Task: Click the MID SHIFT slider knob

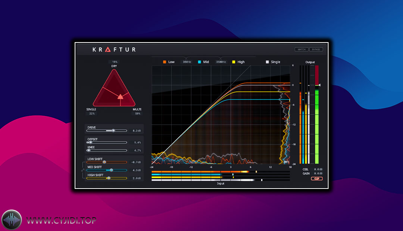Action: (111, 170)
